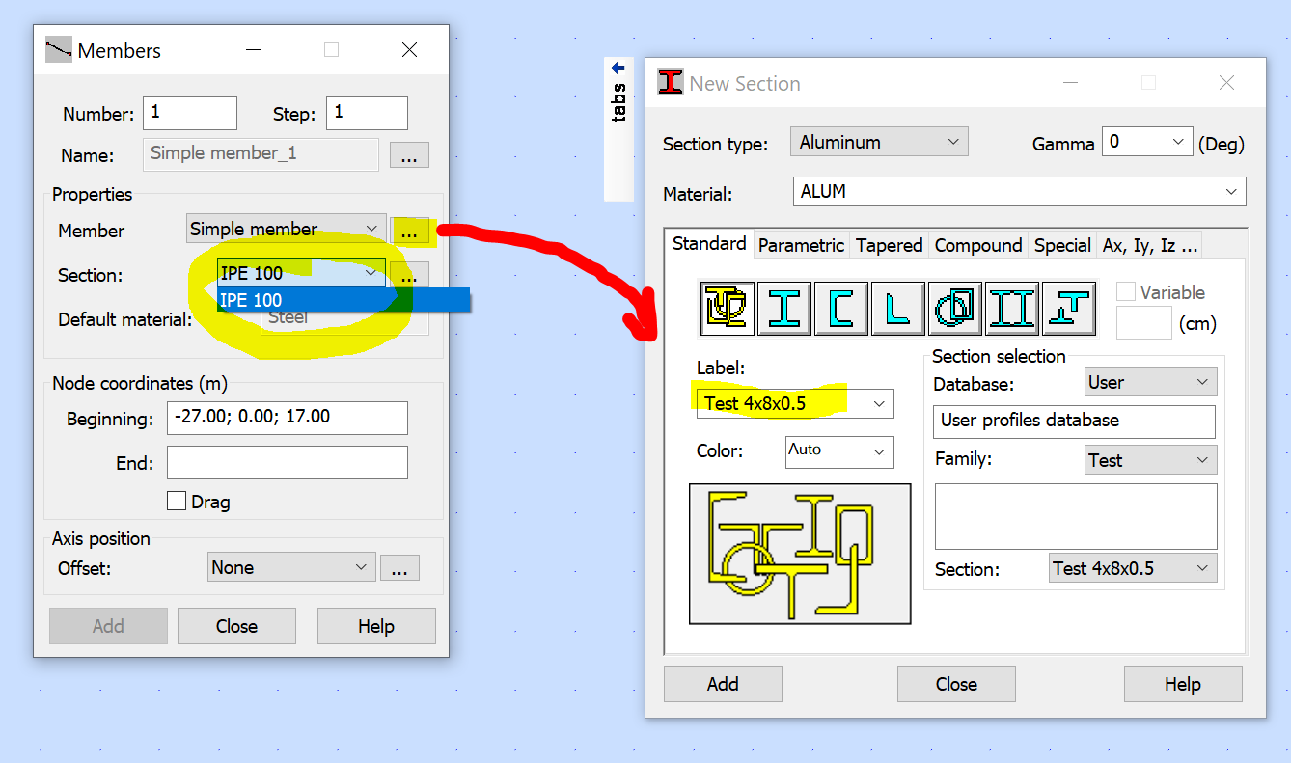Click the Add button in New Section
The image size is (1291, 763).
pyautogui.click(x=722, y=683)
